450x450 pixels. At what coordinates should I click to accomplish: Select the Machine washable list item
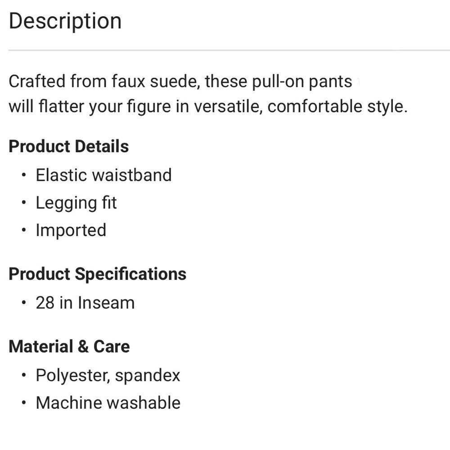pos(108,403)
